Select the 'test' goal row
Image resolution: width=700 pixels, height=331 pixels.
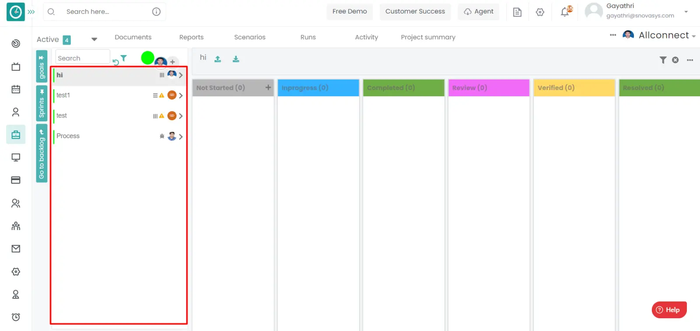pos(119,116)
